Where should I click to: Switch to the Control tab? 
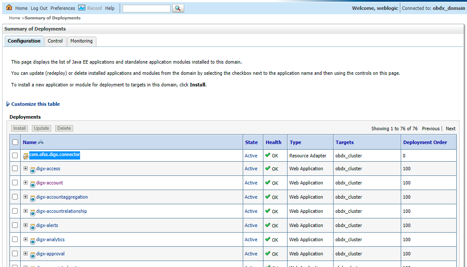(55, 41)
